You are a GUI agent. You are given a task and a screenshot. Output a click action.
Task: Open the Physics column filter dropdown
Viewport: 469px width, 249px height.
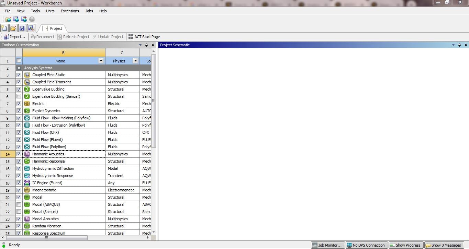click(135, 61)
